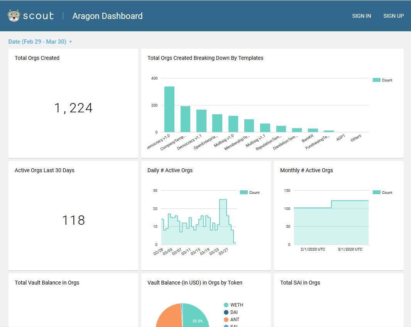Click the 118 Active Orgs value
The width and height of the screenshot is (411, 327).
73,220
